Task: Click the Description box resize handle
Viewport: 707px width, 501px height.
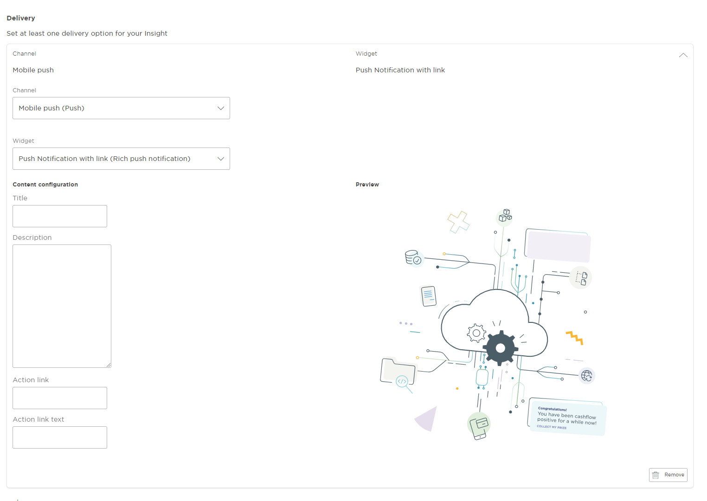Action: pyautogui.click(x=109, y=365)
